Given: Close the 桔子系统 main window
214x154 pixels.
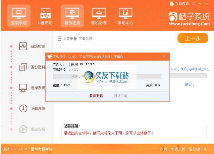Looking at the screenshot, I should (207, 4).
